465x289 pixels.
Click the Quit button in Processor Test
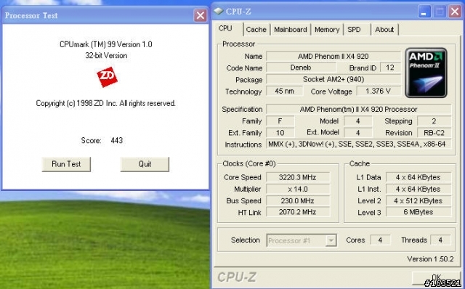point(145,164)
